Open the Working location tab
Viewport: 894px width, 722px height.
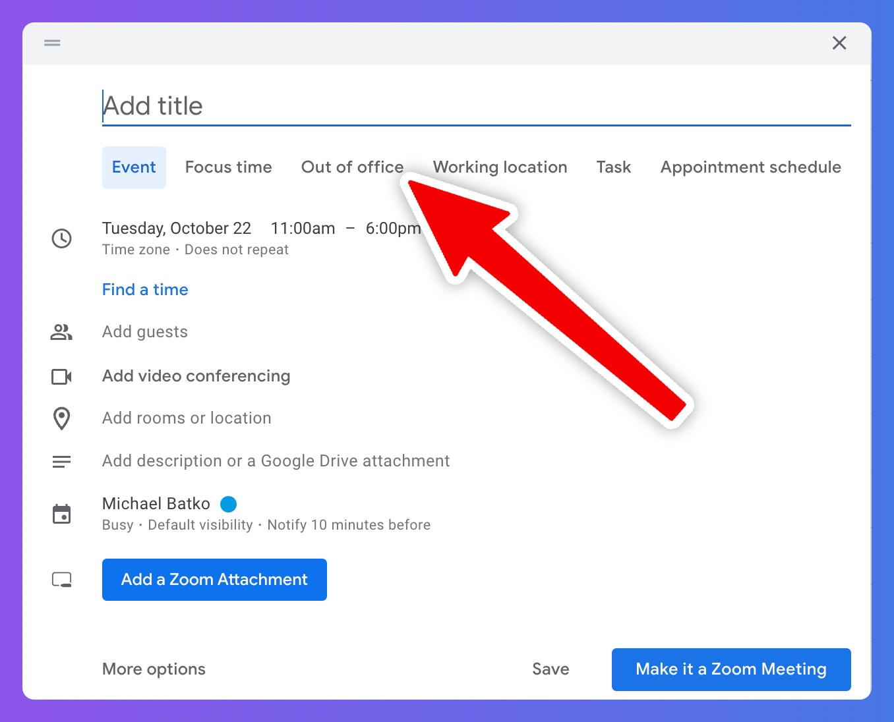coord(500,167)
